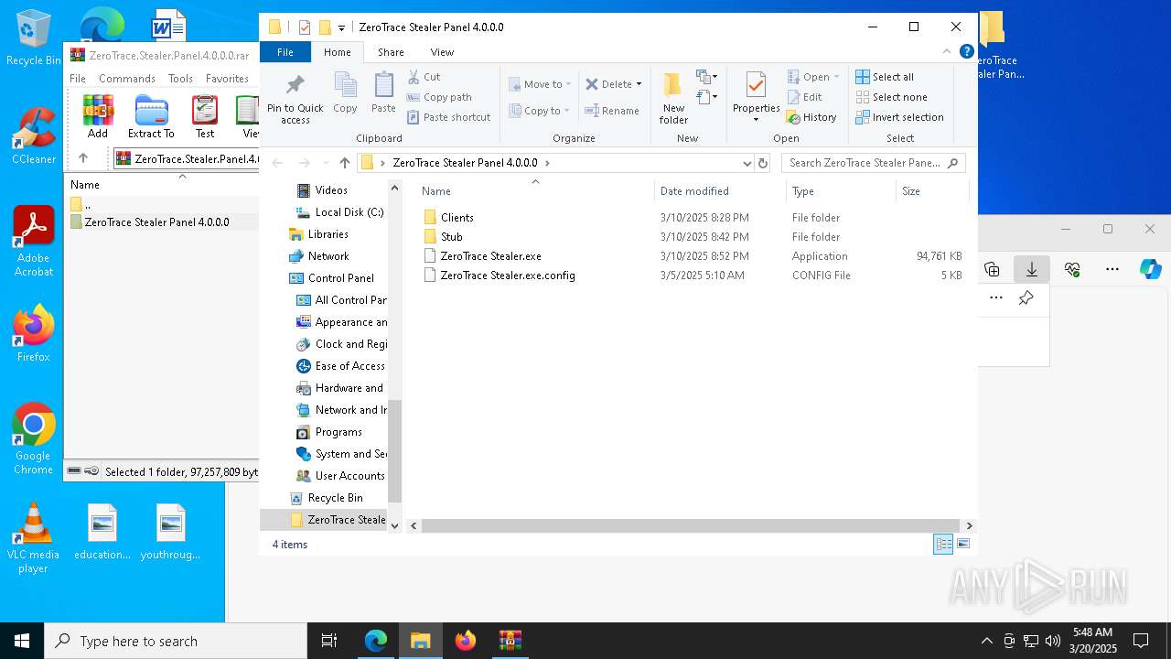
Task: Expand address bar history dropdown
Action: coord(747,163)
